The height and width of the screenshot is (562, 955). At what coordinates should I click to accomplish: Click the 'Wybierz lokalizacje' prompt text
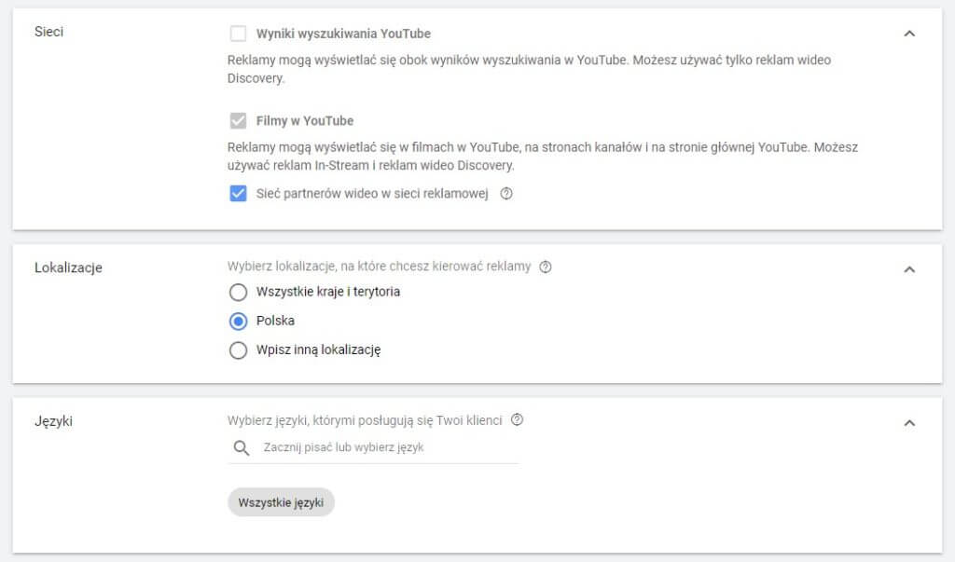[x=379, y=267]
